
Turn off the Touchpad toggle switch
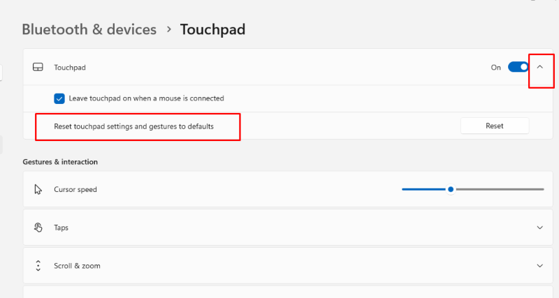coord(518,67)
